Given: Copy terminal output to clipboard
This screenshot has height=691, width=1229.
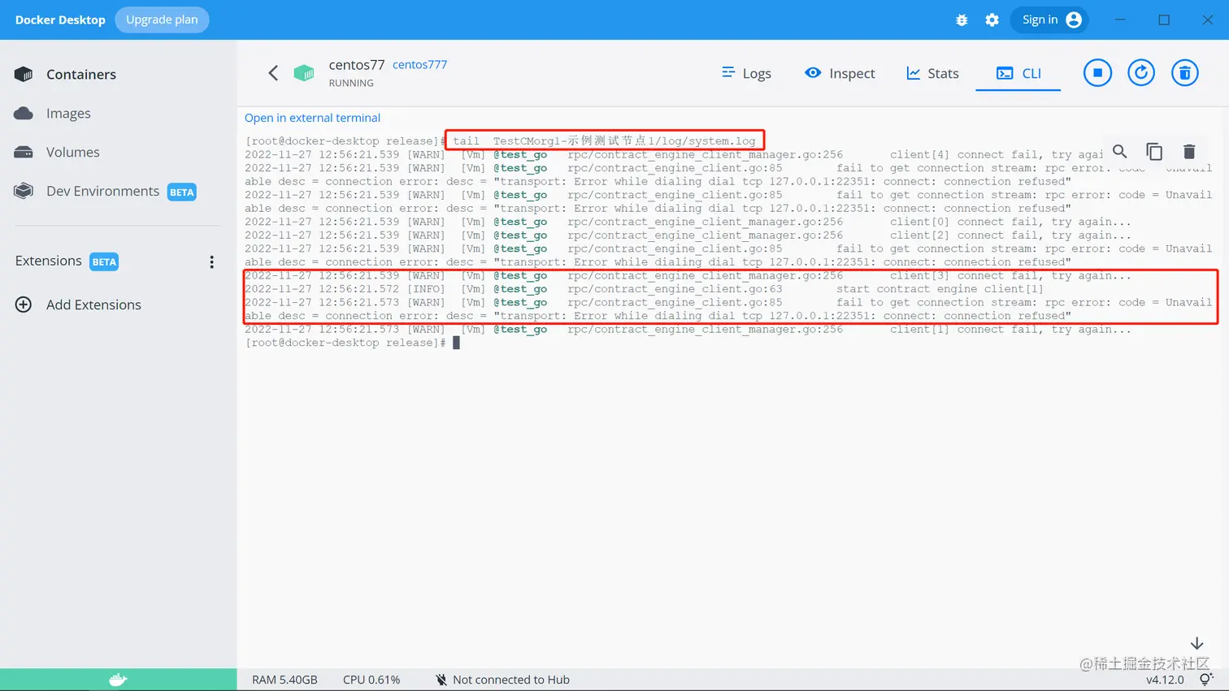Looking at the screenshot, I should 1154,151.
